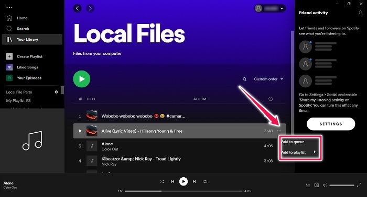Sort by TITLE column header
Image resolution: width=367 pixels, height=197 pixels.
91,99
